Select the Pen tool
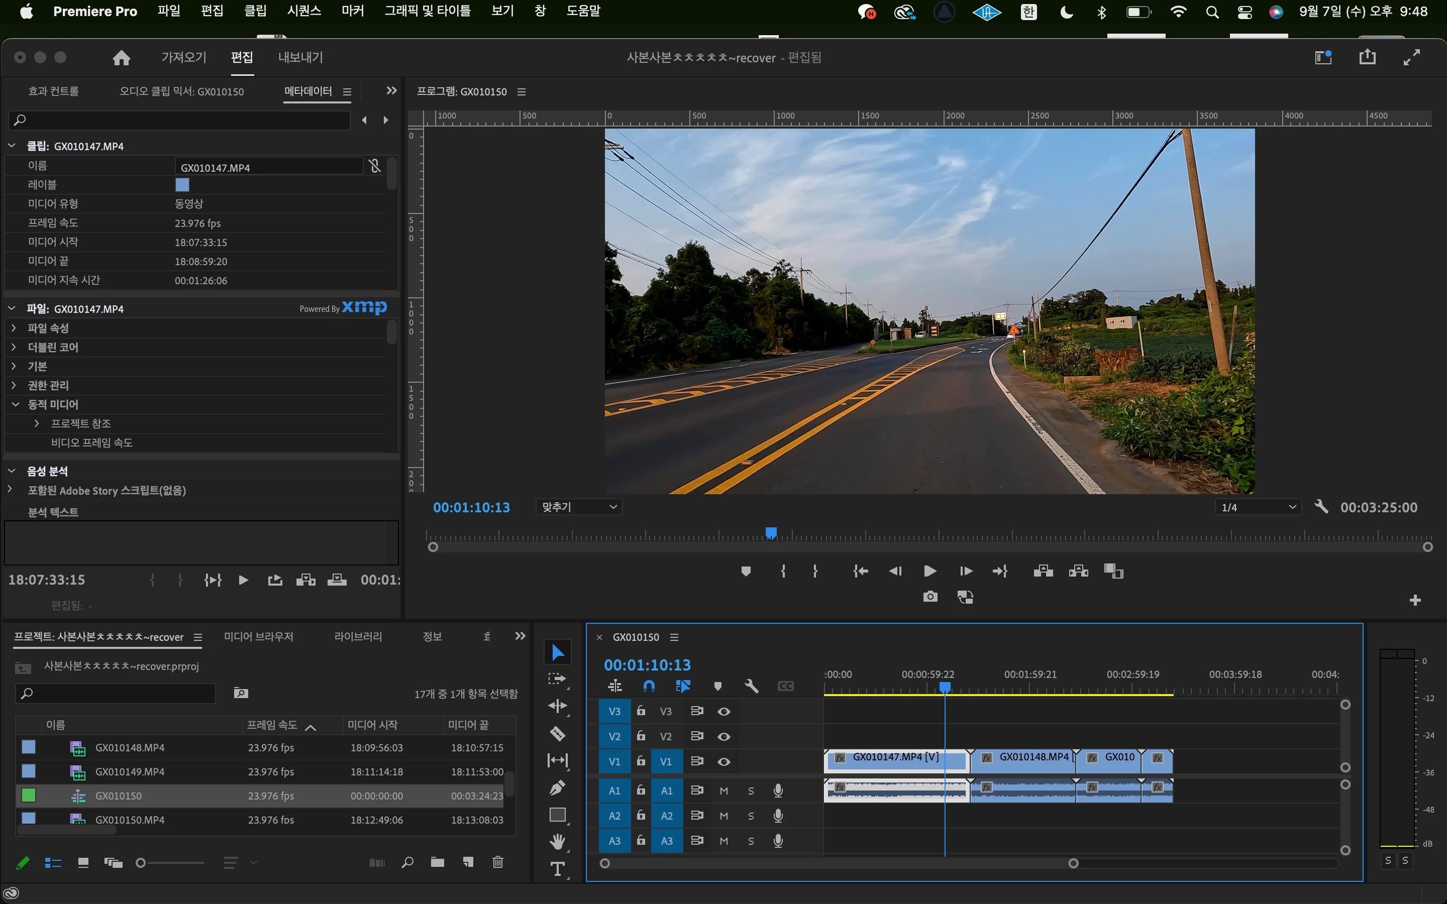The image size is (1447, 904). click(x=557, y=787)
